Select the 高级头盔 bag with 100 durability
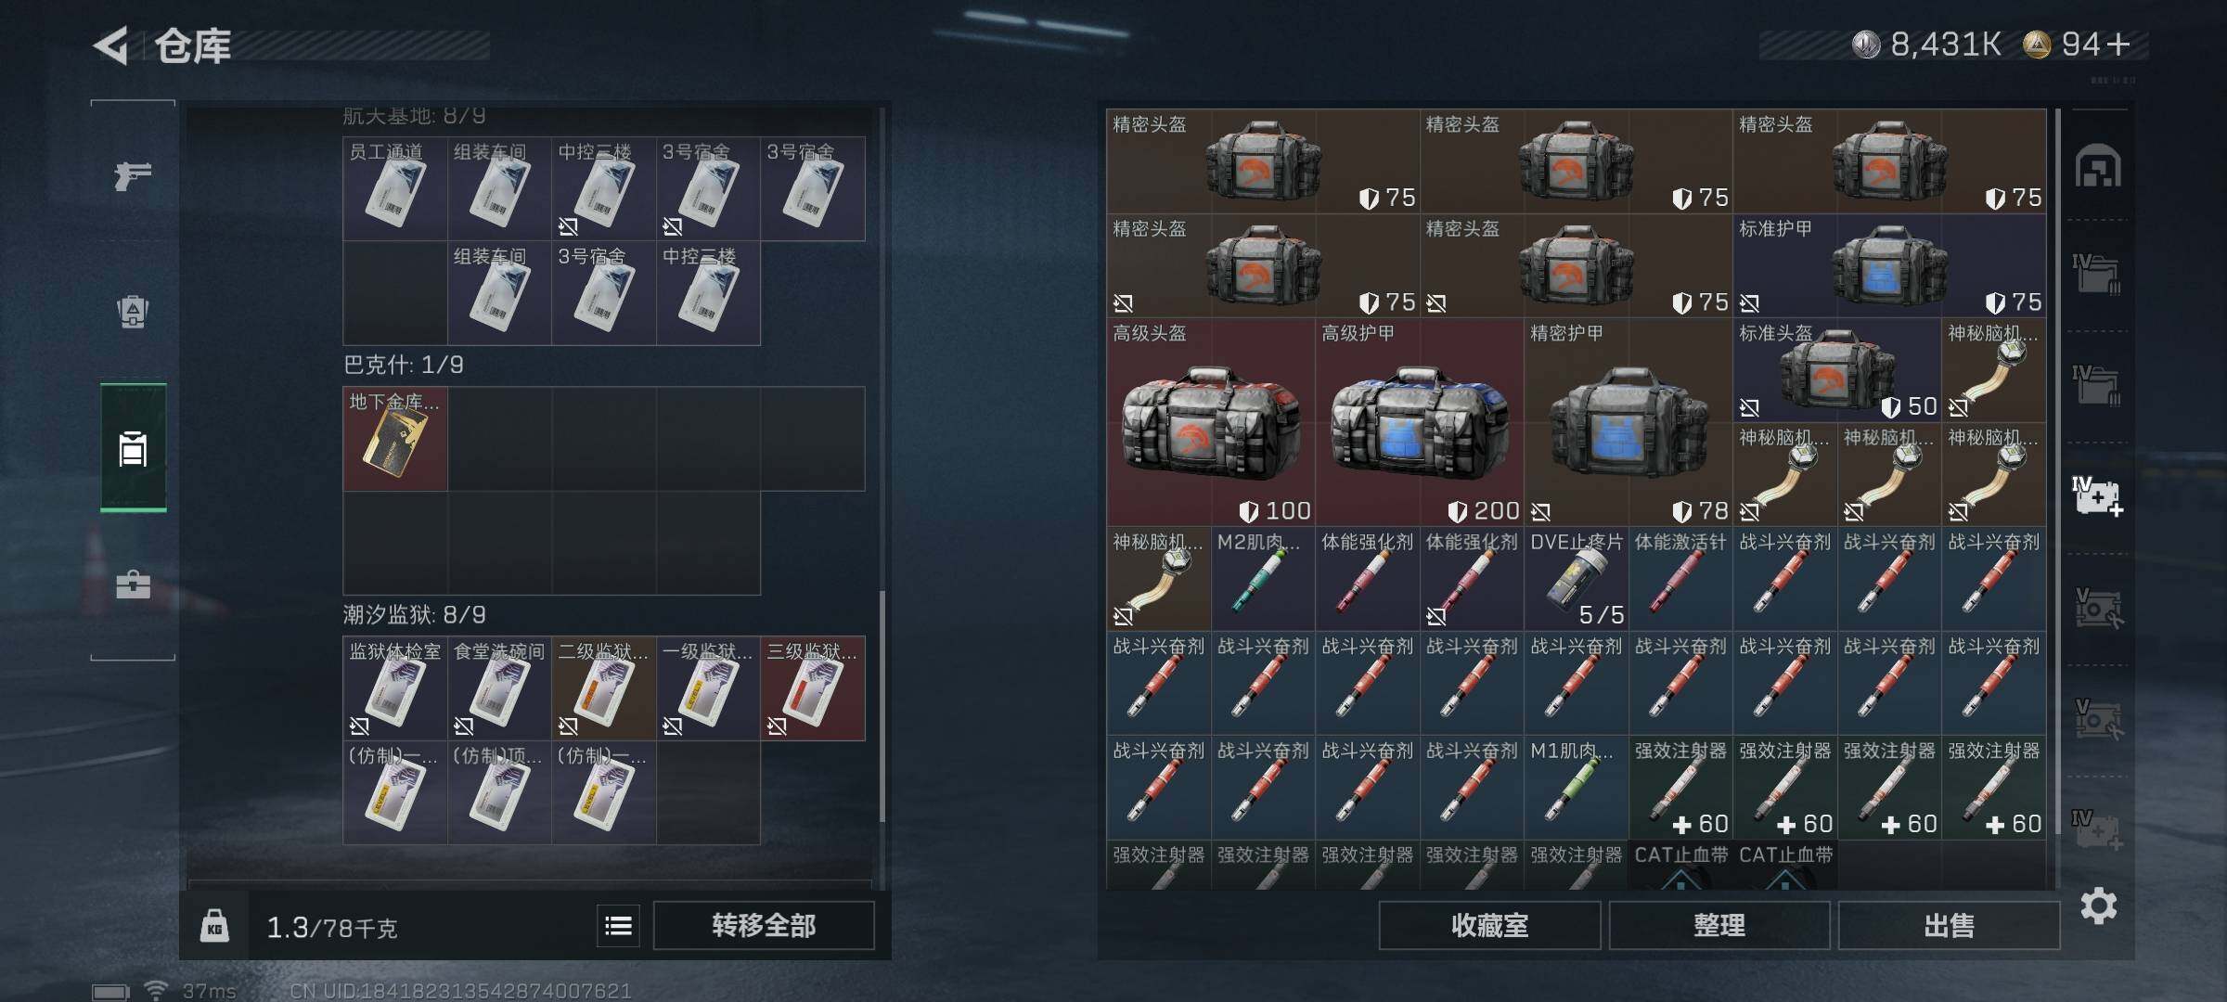The height and width of the screenshot is (1002, 2227). pos(1210,422)
